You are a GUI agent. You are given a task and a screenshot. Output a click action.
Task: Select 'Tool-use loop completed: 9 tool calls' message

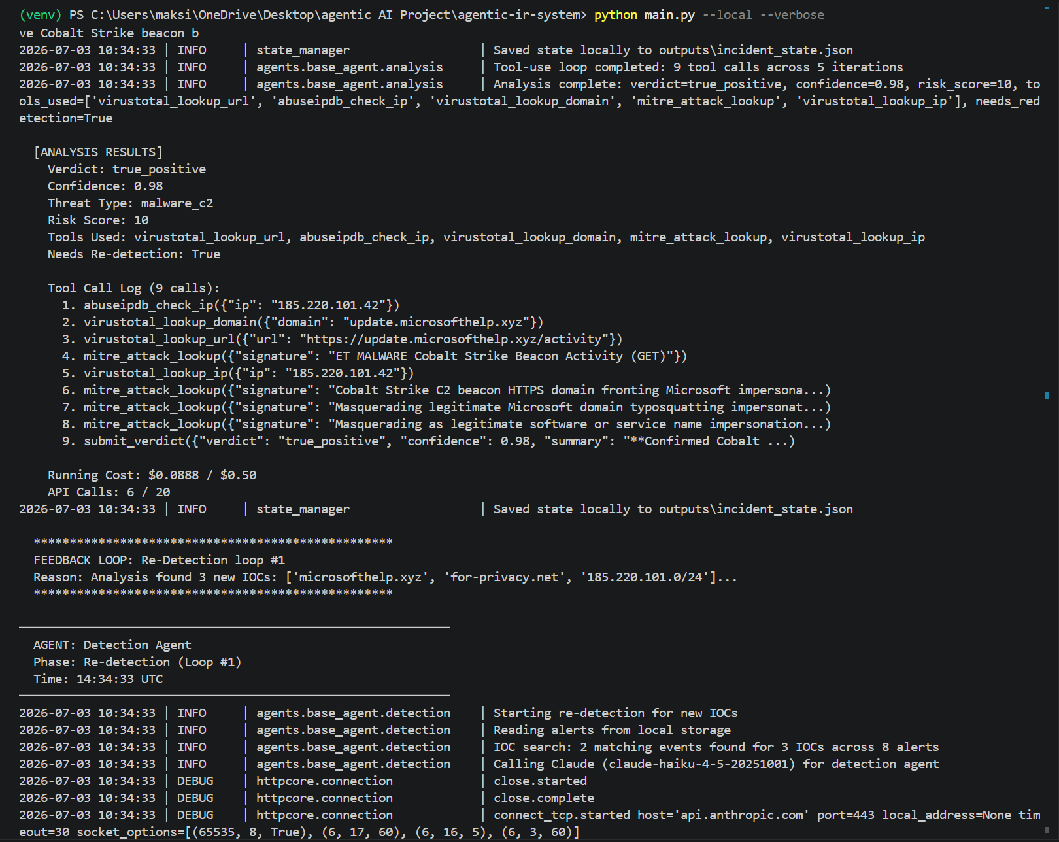698,67
